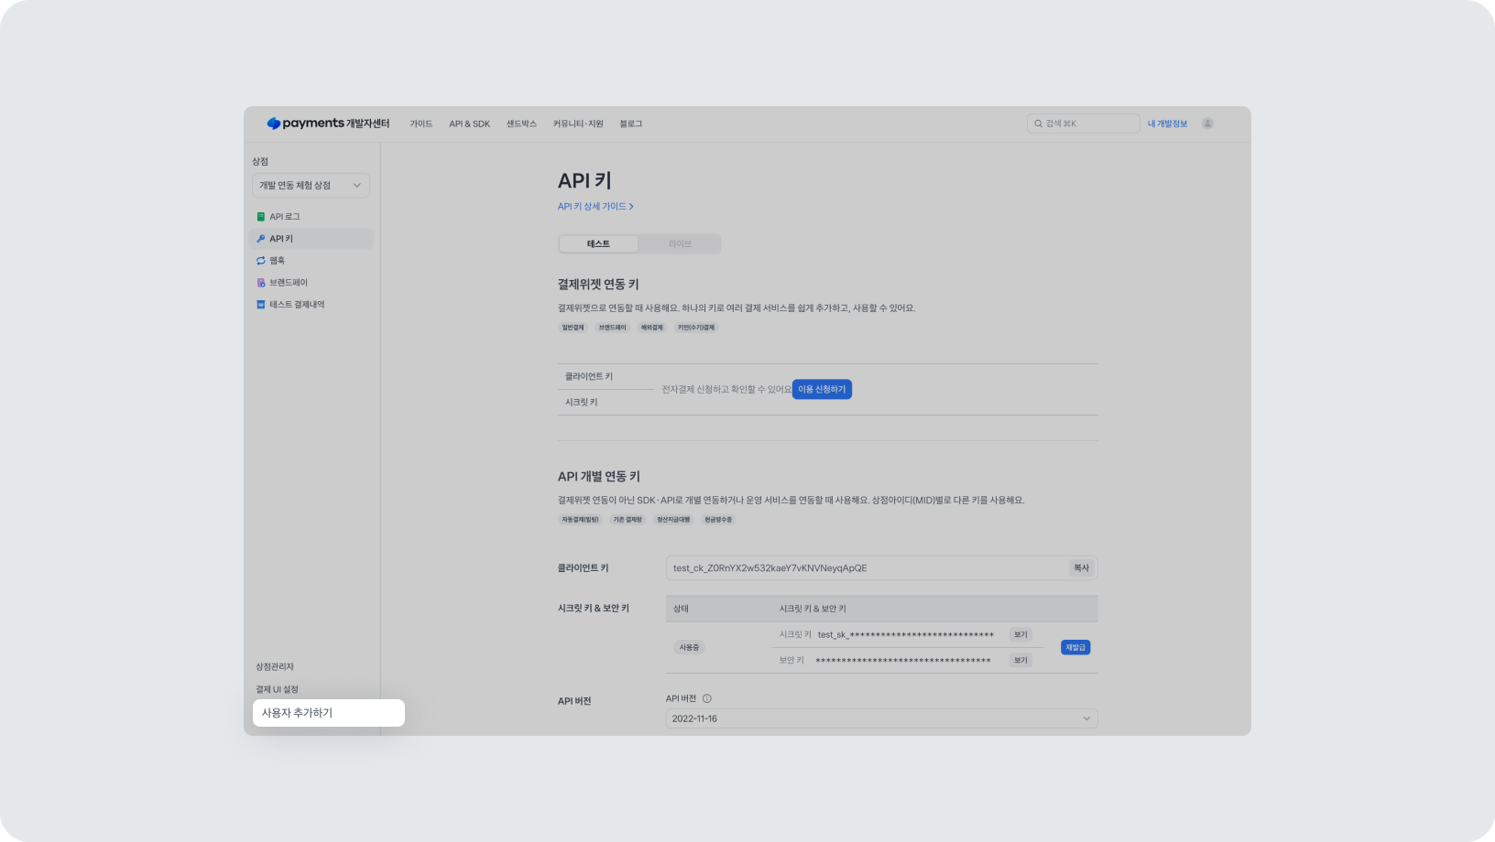Click 보기 for the 보안 키

(1020, 660)
